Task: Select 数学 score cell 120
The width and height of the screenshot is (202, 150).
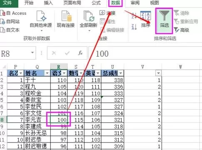Action: pyautogui.click(x=76, y=87)
